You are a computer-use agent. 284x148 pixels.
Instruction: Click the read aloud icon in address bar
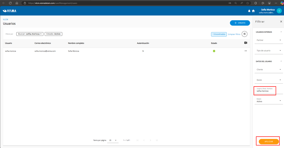coord(242,3)
